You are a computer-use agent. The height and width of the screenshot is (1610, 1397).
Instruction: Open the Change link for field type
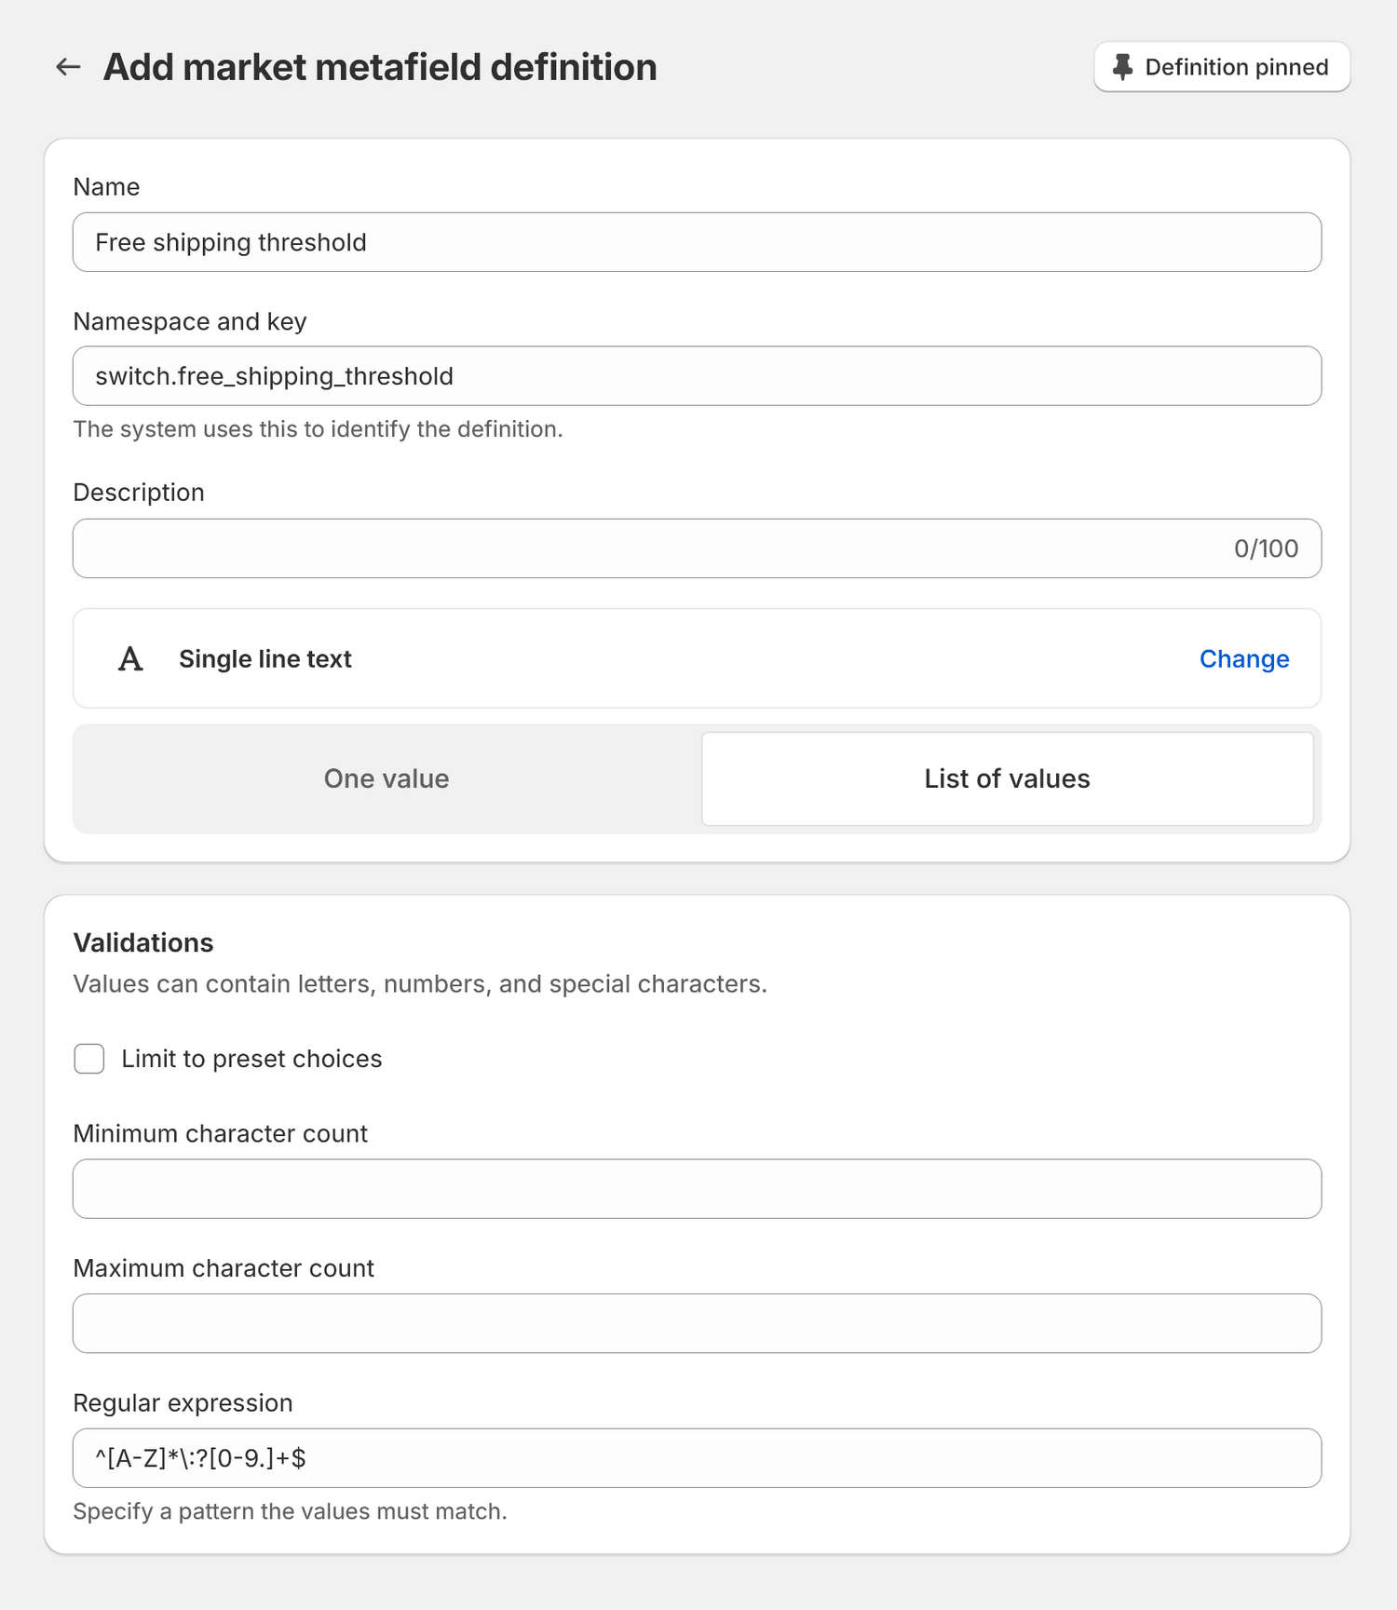(x=1244, y=659)
